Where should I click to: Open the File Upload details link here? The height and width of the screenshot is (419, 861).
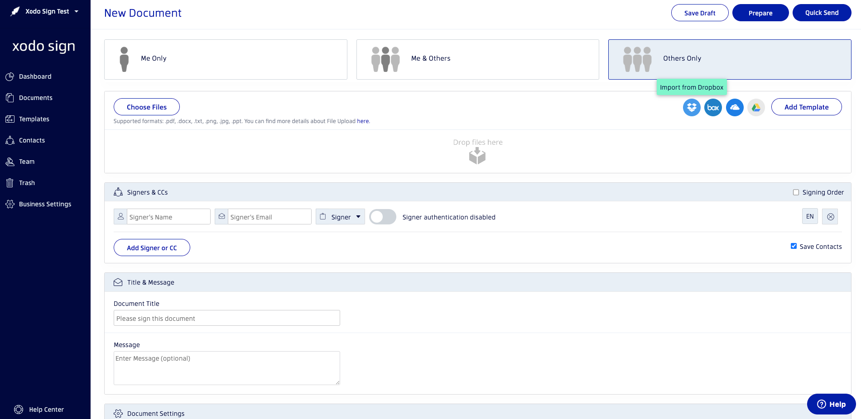(363, 121)
